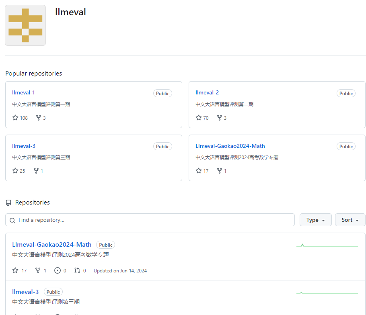Screen dimensions: 366x315
Task: Click star icon in Llmeval-Gaokao2024-Math list row
Action: coord(15,270)
